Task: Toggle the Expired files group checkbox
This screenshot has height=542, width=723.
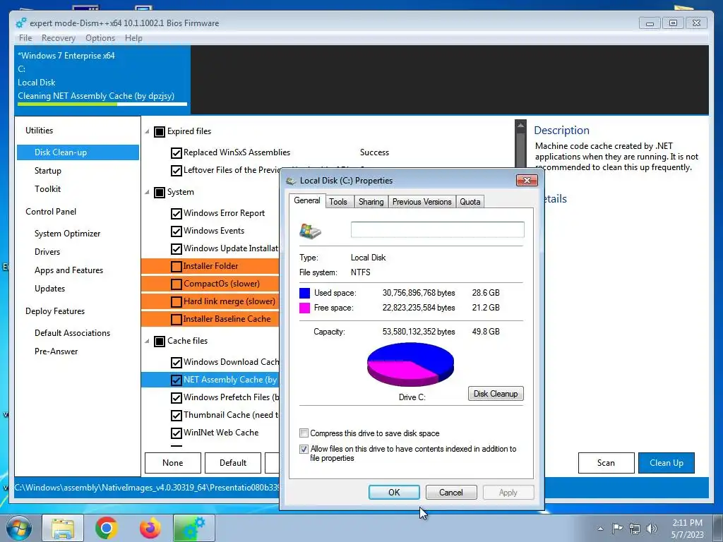Action: tap(159, 132)
